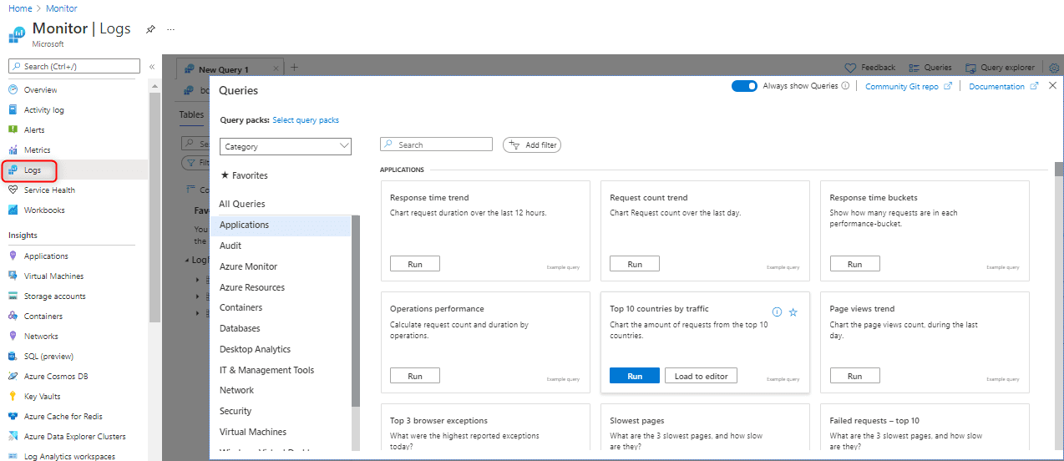The height and width of the screenshot is (461, 1064).
Task: Open Workbooks in the sidebar
Action: click(x=44, y=210)
